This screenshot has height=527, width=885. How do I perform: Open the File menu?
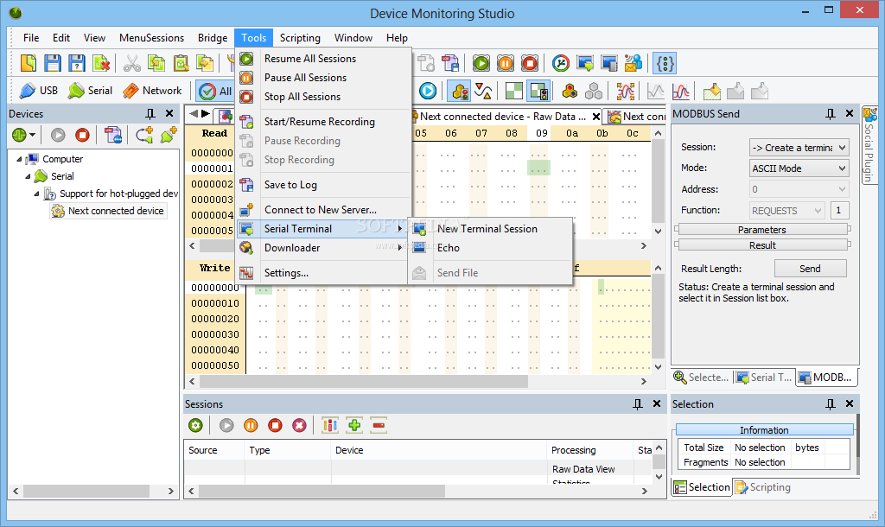click(31, 38)
